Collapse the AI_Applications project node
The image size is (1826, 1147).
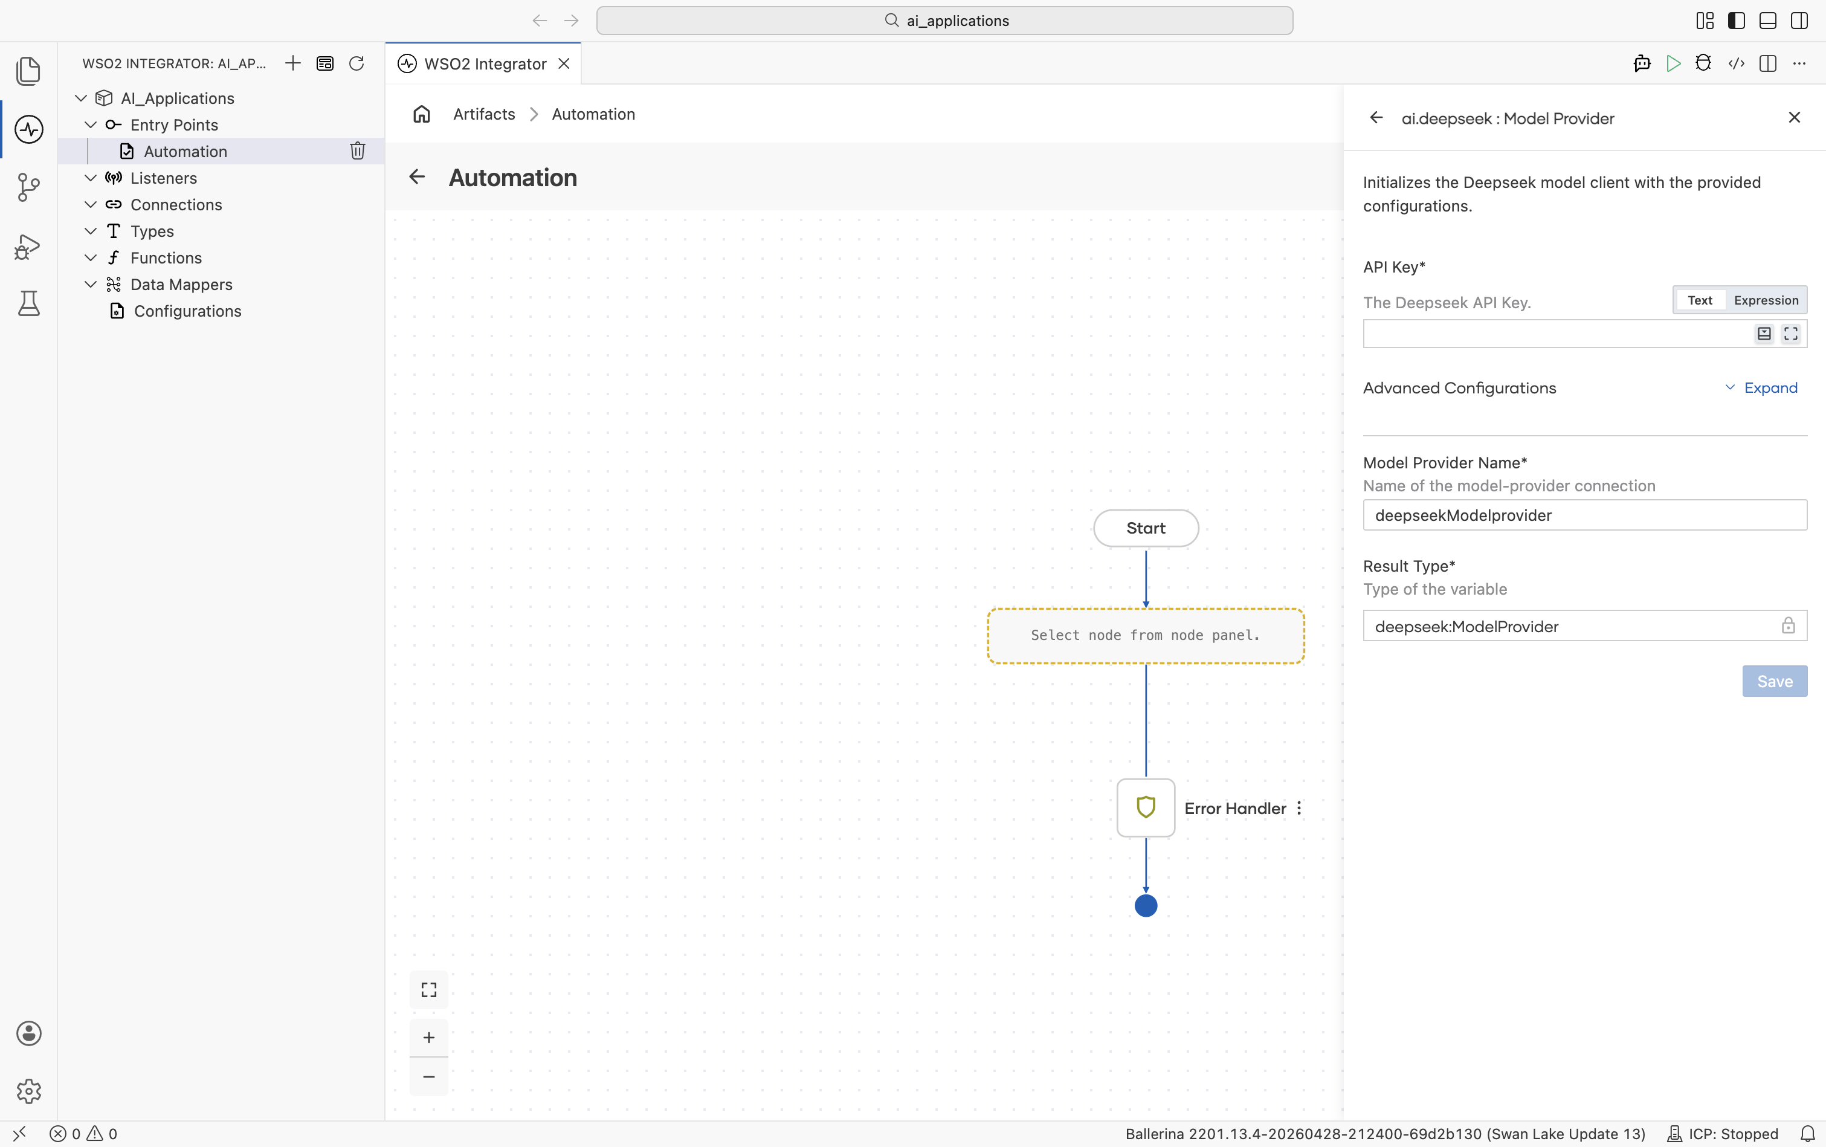pos(81,98)
